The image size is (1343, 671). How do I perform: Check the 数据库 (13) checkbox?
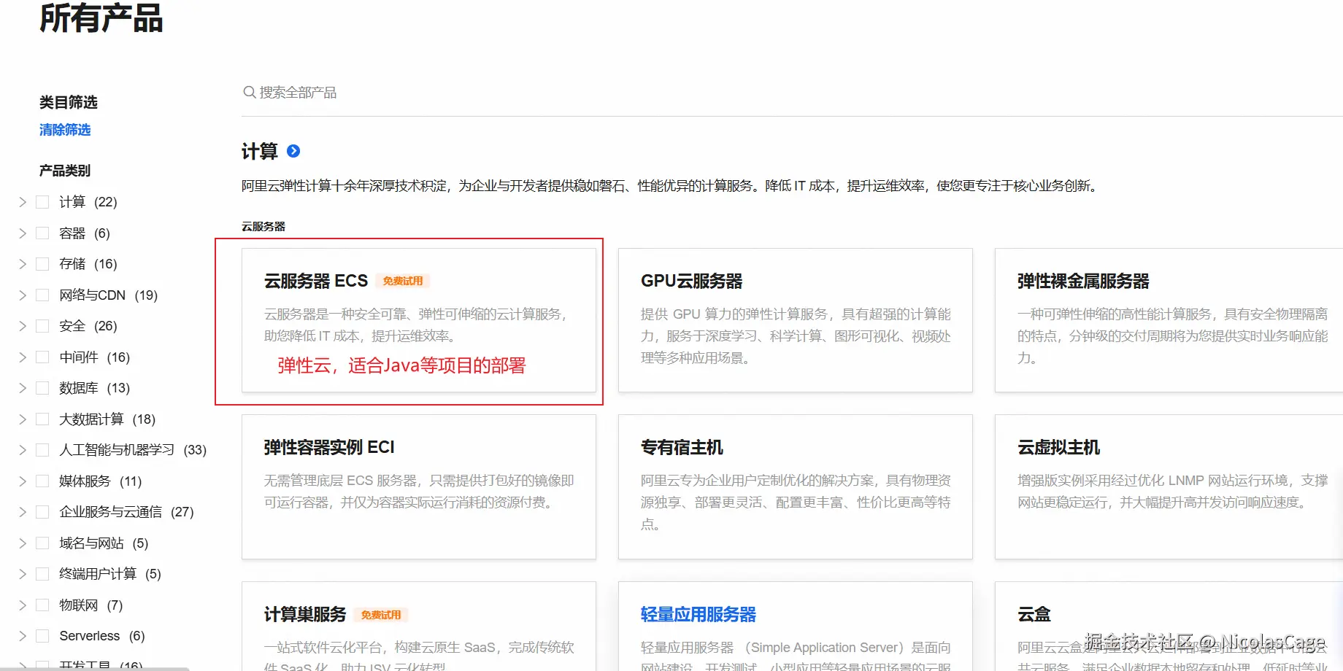42,388
